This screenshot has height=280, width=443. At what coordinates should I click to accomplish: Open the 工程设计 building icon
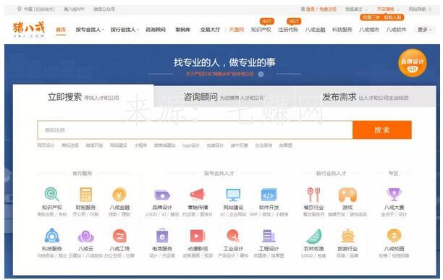(x=269, y=236)
